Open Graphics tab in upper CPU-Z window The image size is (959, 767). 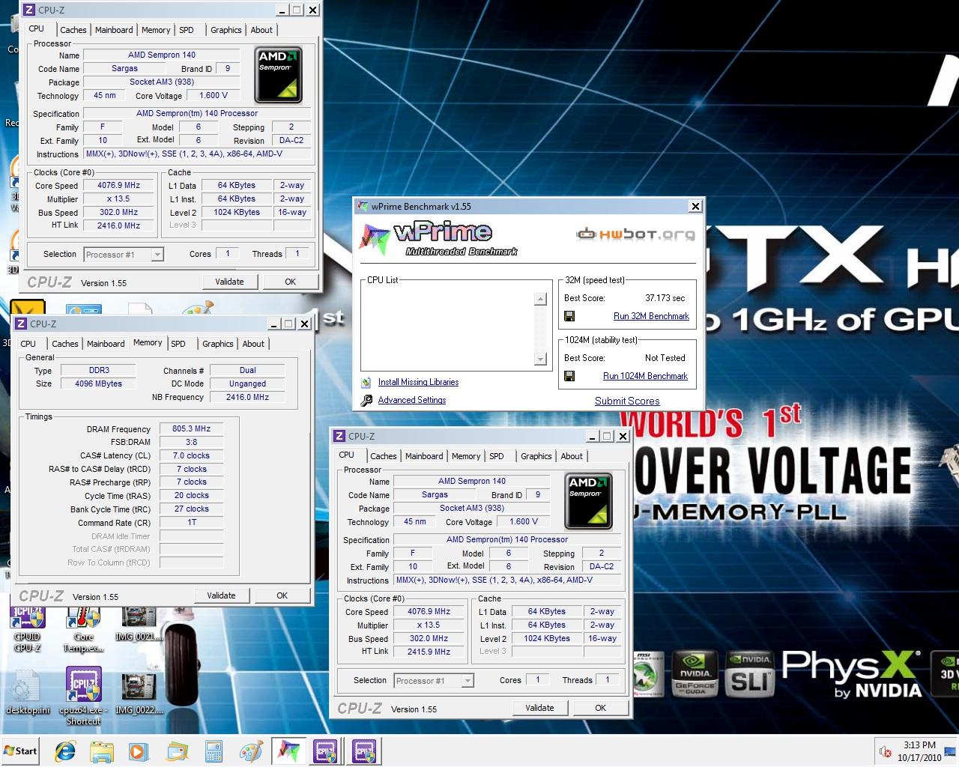[x=226, y=30]
